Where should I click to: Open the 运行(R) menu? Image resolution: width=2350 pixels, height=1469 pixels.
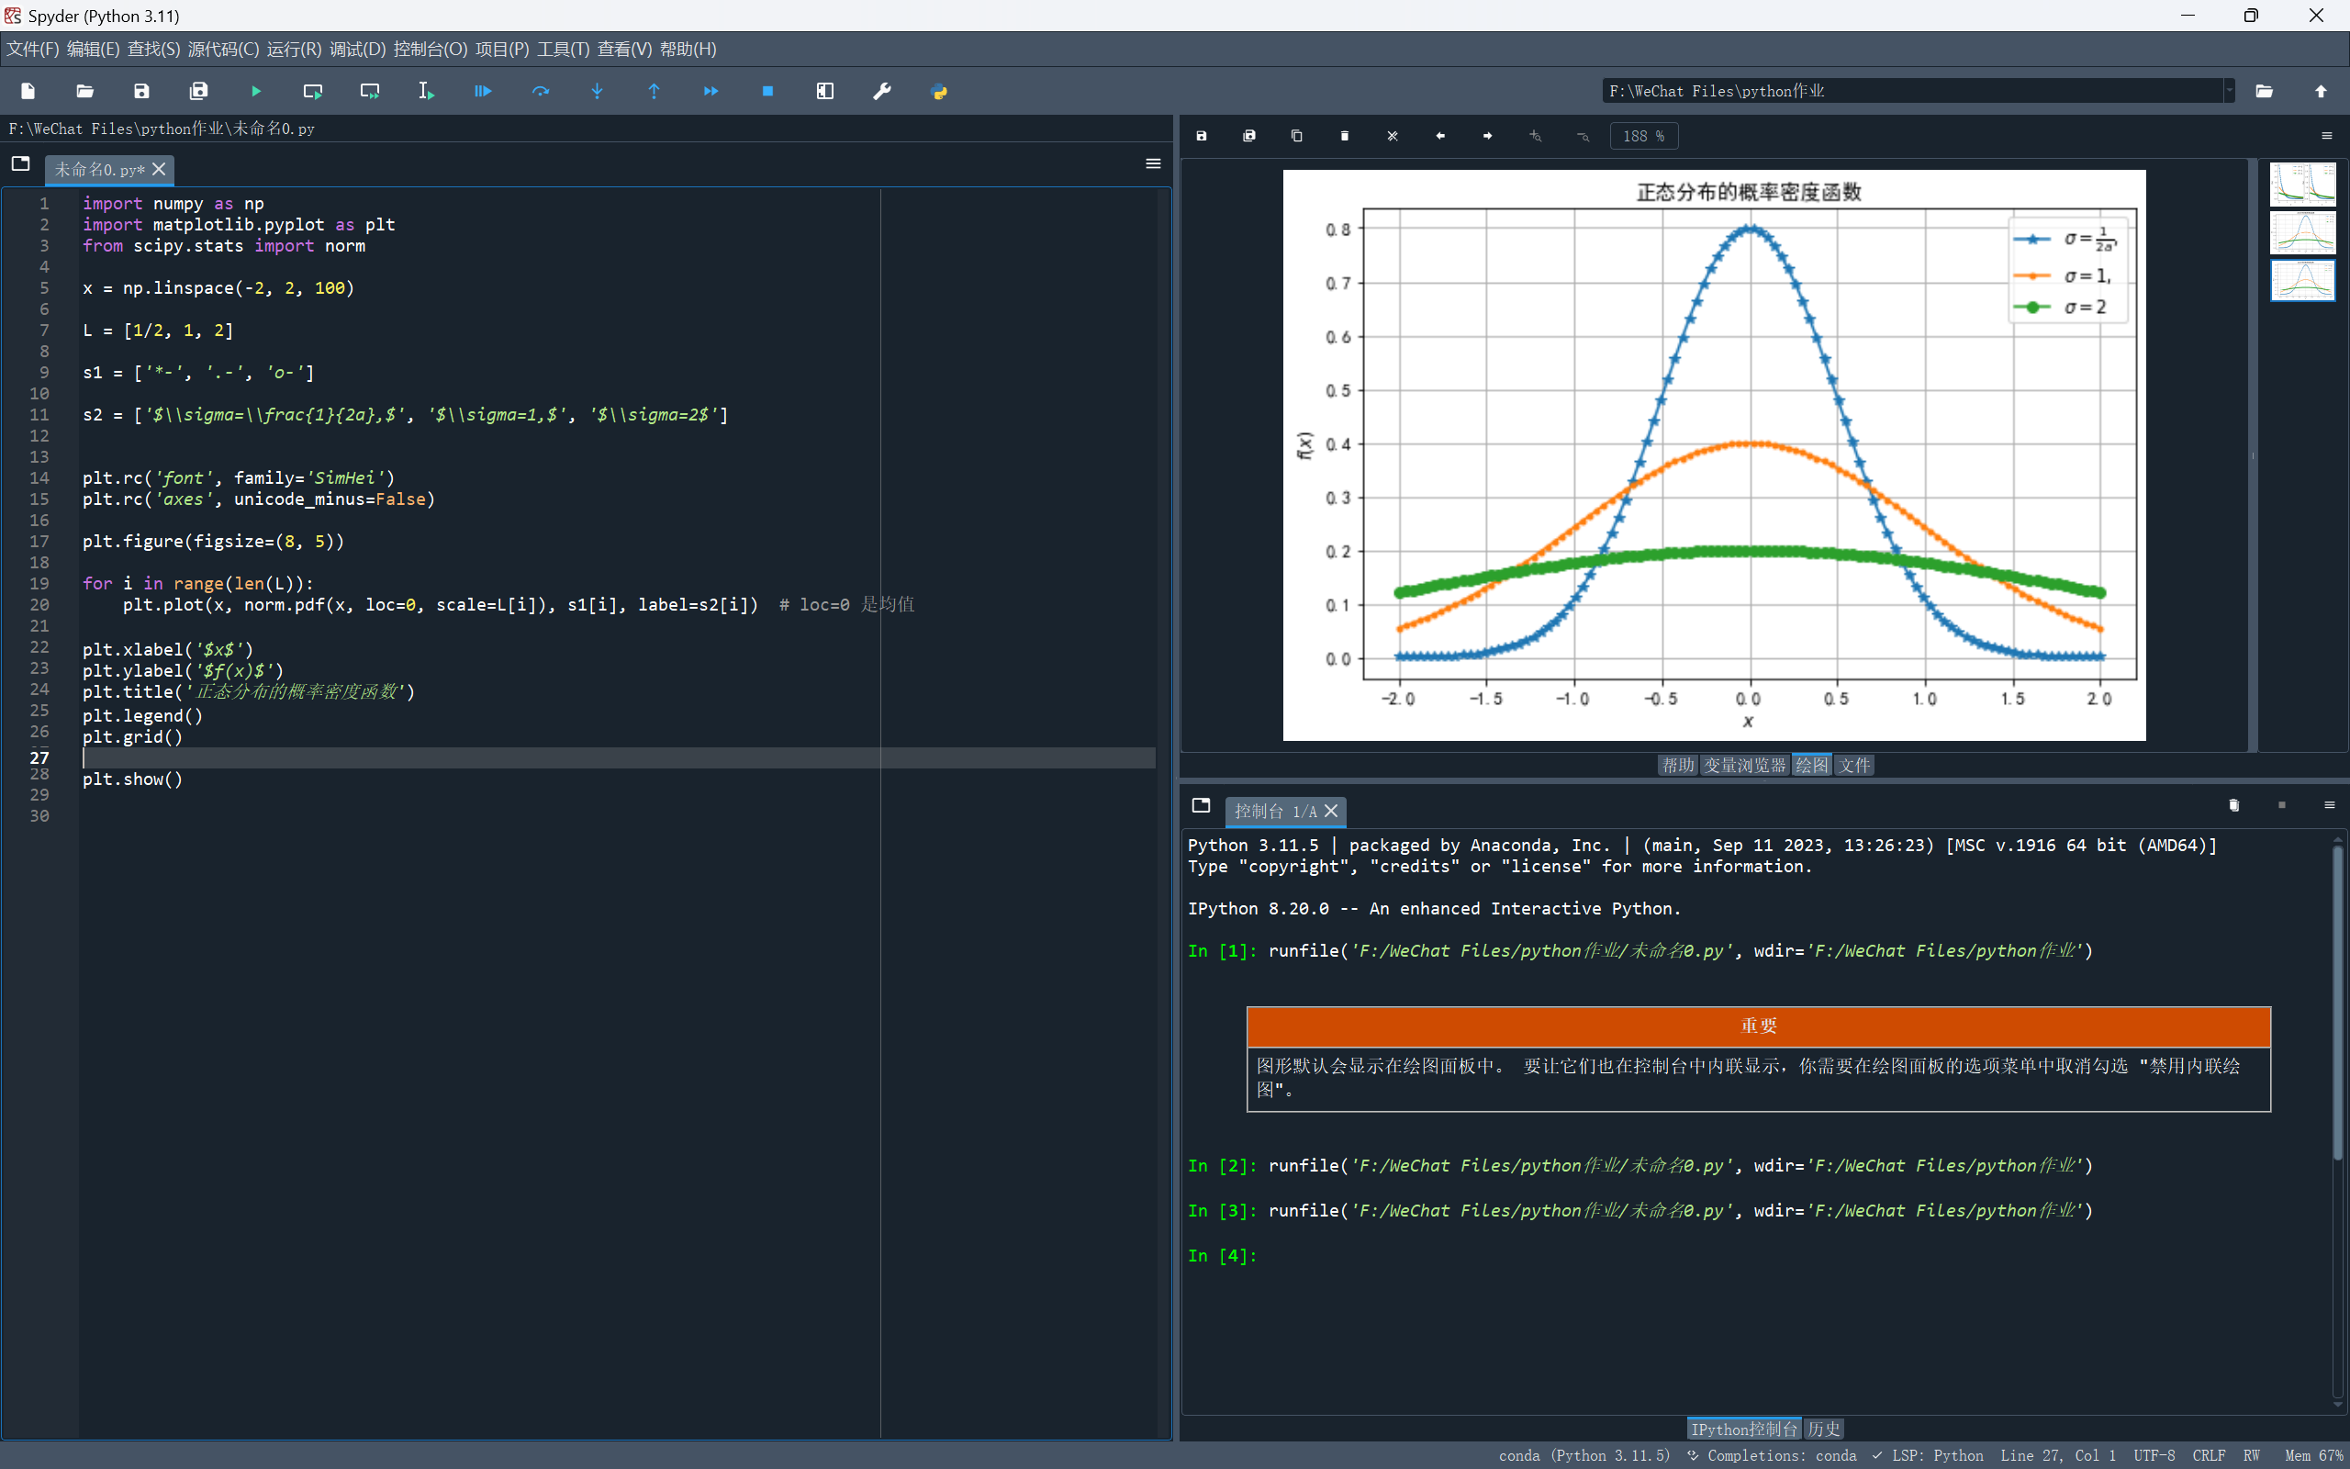click(x=293, y=49)
